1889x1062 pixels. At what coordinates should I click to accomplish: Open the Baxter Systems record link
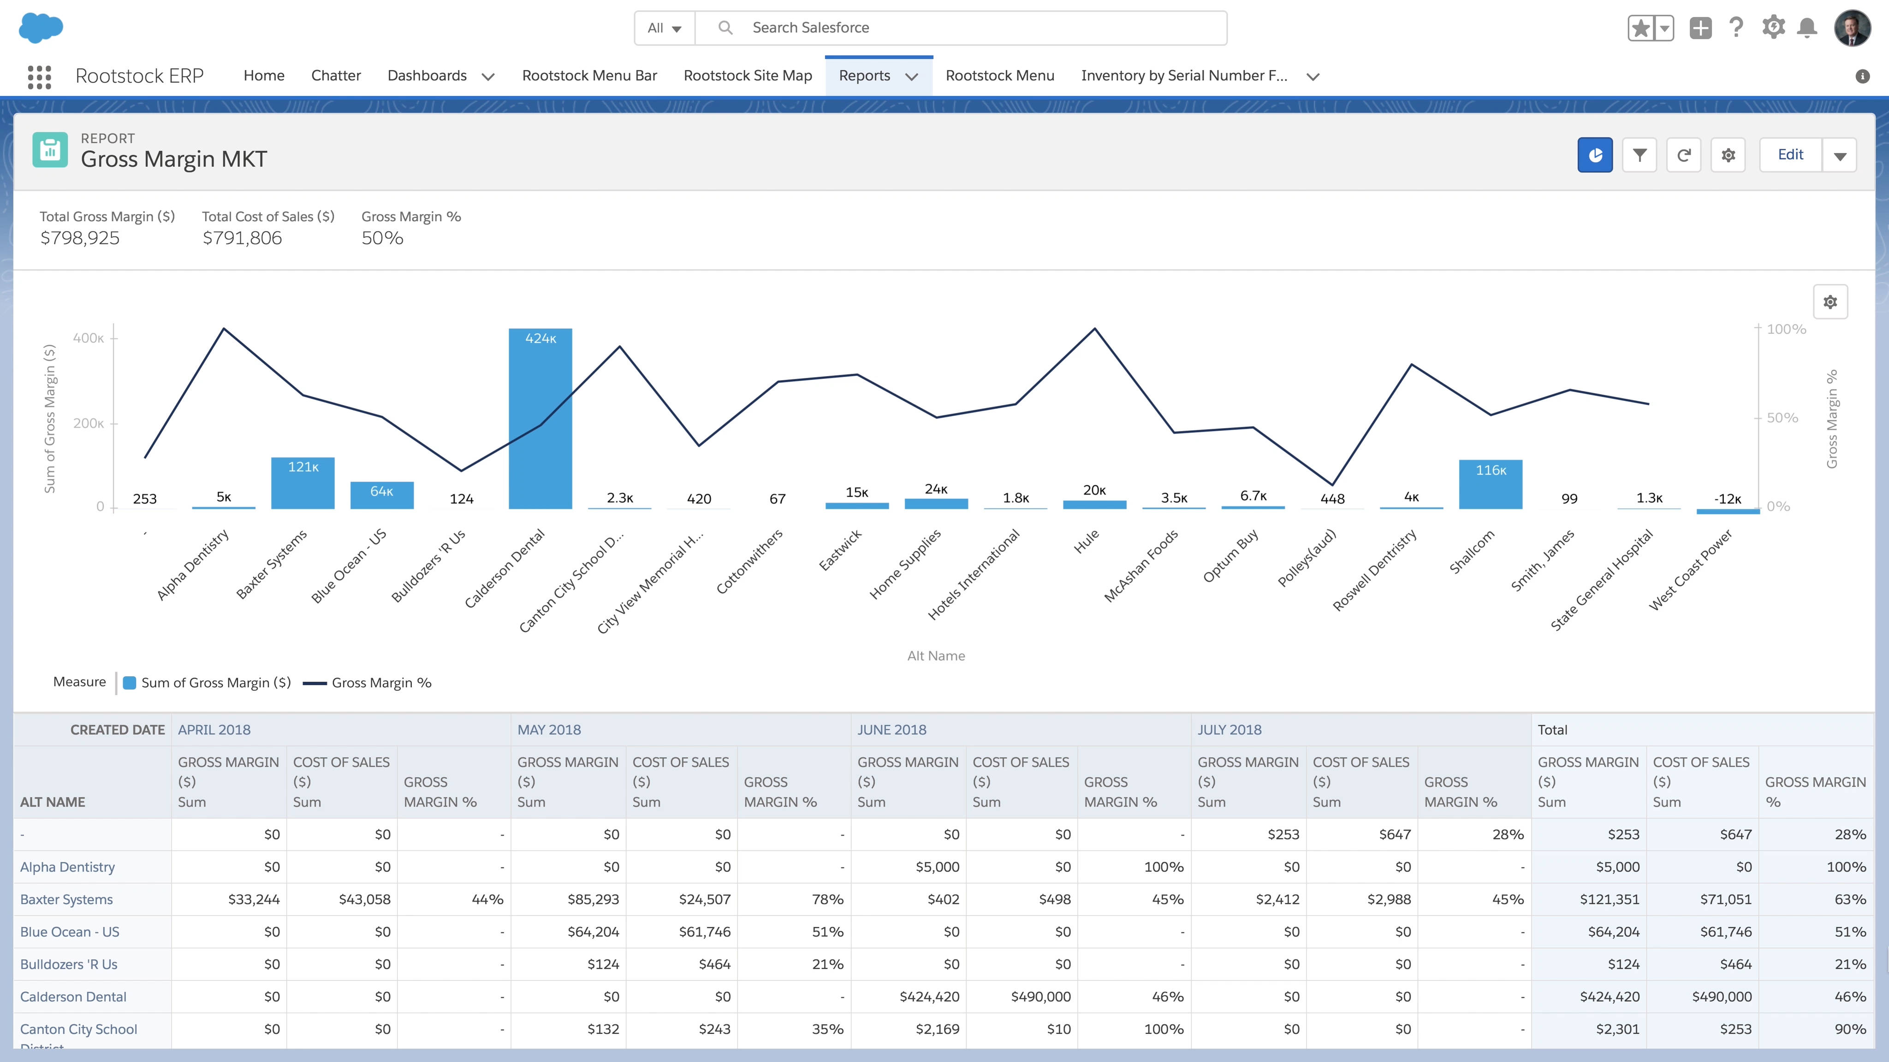pos(66,899)
